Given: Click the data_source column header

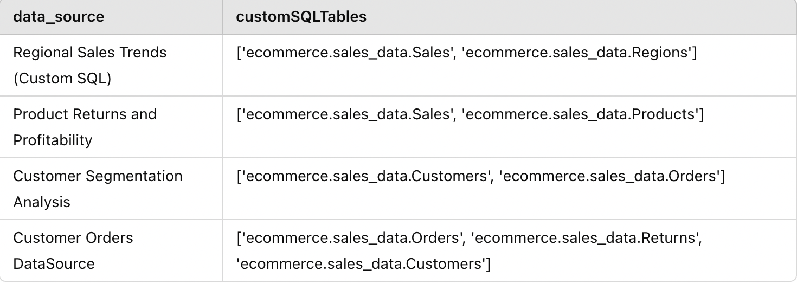Looking at the screenshot, I should tap(59, 17).
